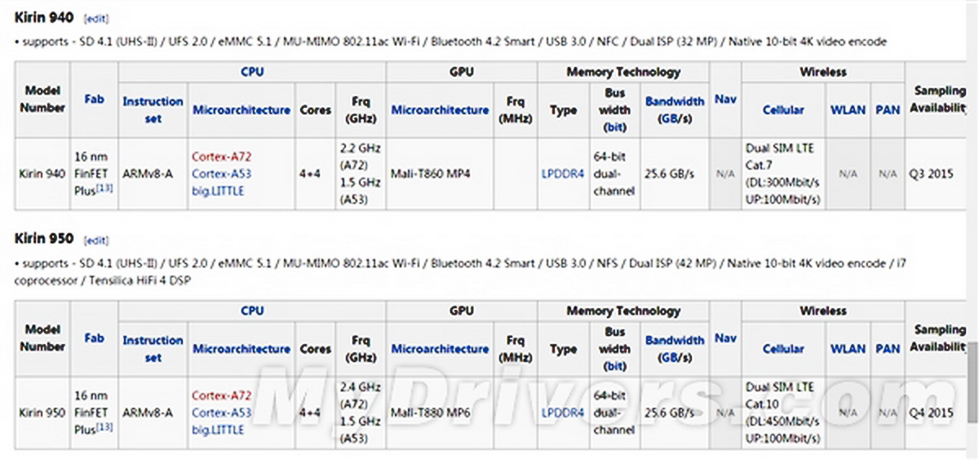Follow big.LITTLE link in Kirin 940 row
Image resolution: width=979 pixels, height=460 pixels.
pyautogui.click(x=218, y=191)
